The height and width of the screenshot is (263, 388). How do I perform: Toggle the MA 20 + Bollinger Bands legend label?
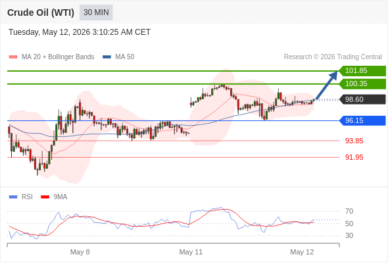click(58, 57)
